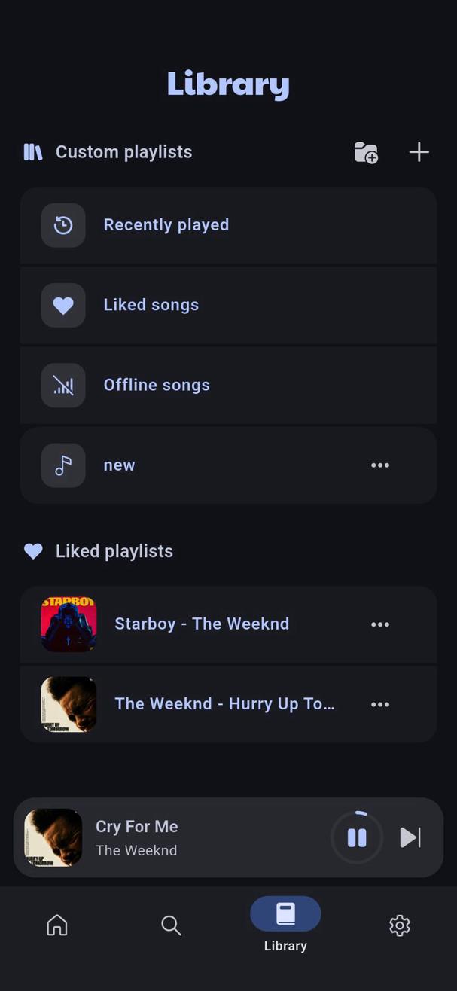The image size is (457, 991).
Task: Create a new playlist folder
Action: [x=365, y=153]
